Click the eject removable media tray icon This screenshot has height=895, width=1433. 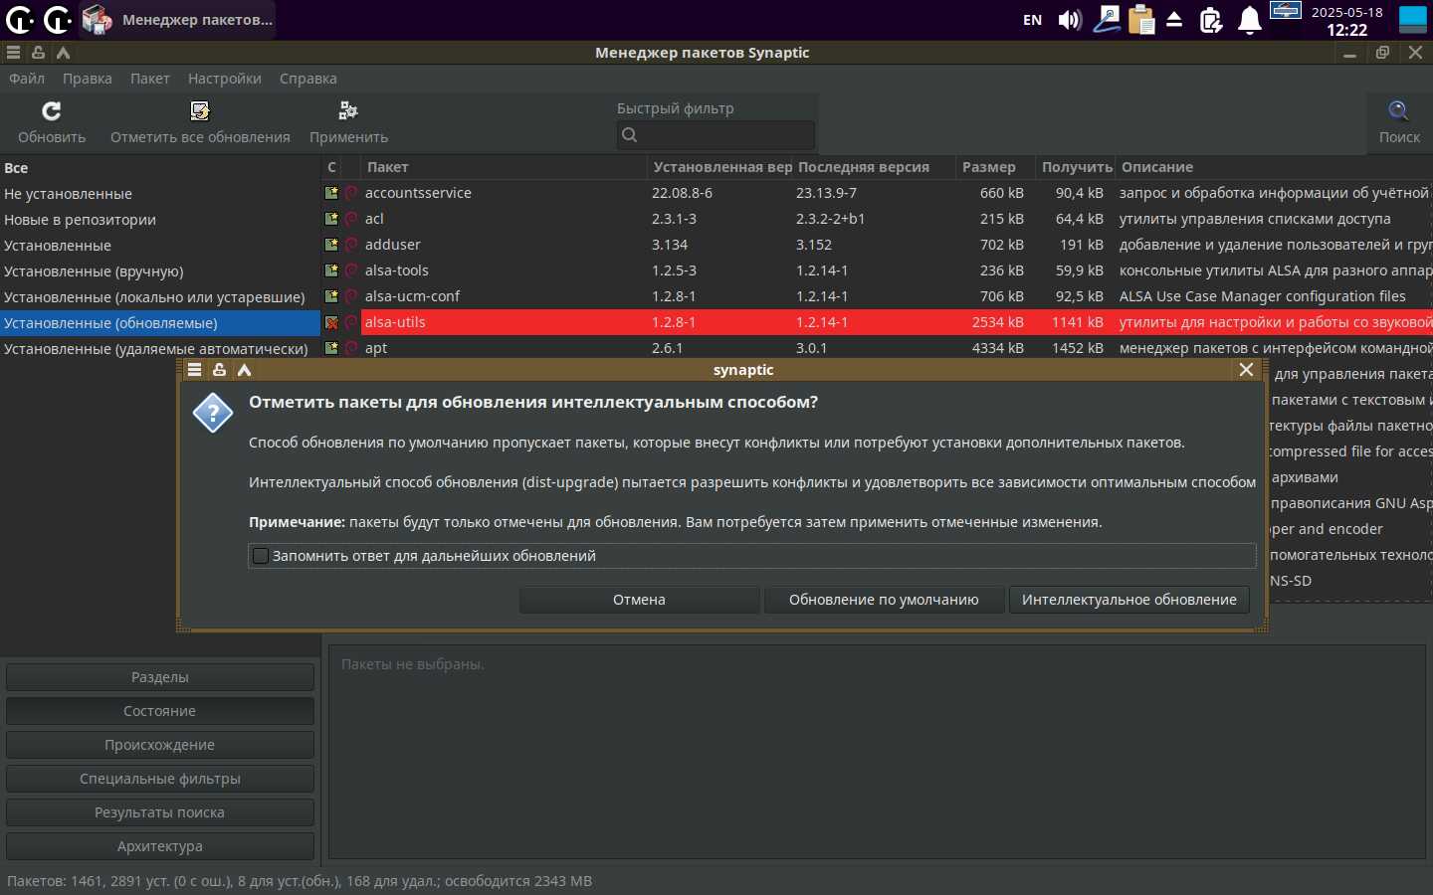1174,20
